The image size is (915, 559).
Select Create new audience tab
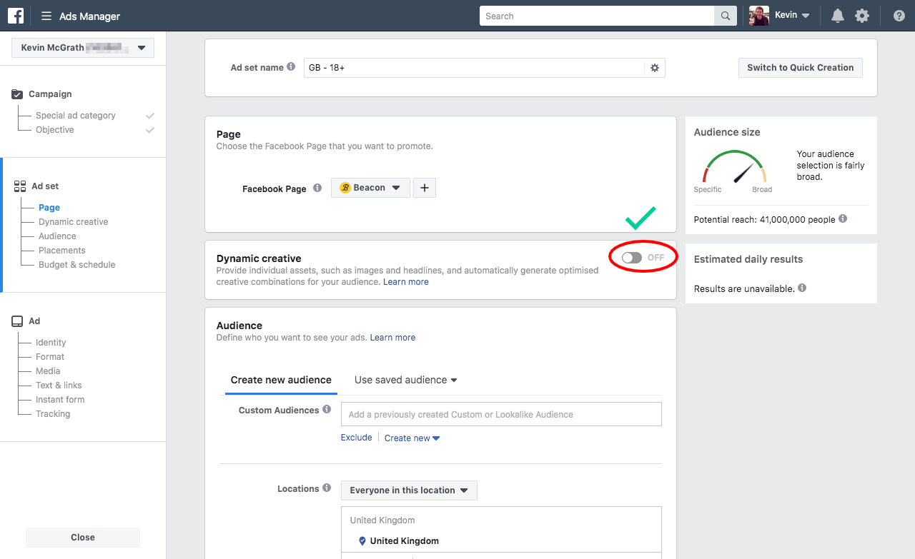(x=281, y=380)
